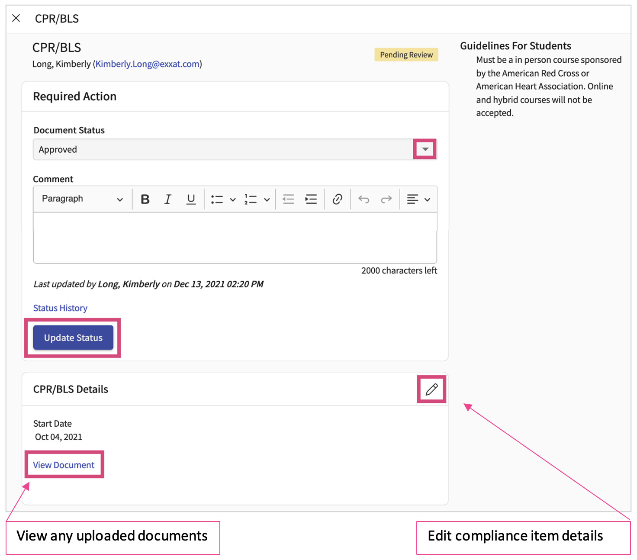Image resolution: width=637 pixels, height=560 pixels.
Task: Insert a numbered list in comment
Action: 251,199
